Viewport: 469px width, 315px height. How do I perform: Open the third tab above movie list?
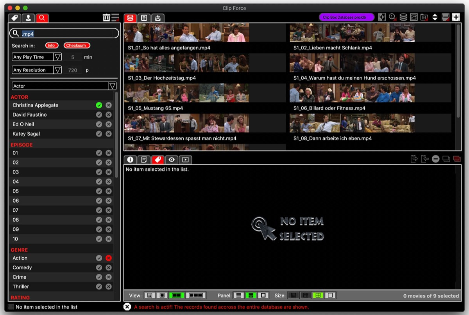[x=158, y=18]
